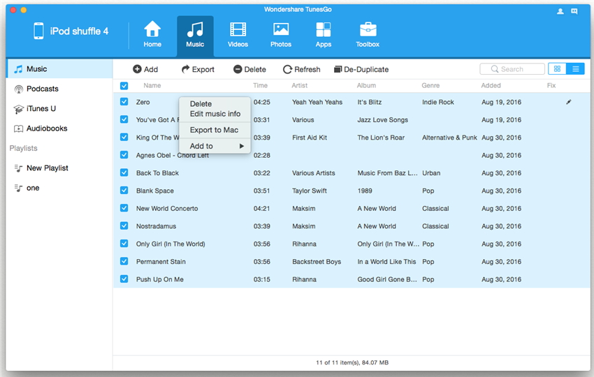Switch to the Videos section
The width and height of the screenshot is (594, 377).
(238, 34)
